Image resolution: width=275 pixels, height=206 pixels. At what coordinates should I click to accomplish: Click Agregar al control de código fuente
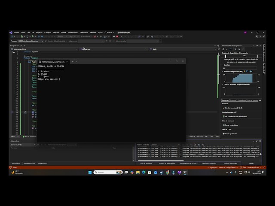tap(223, 167)
